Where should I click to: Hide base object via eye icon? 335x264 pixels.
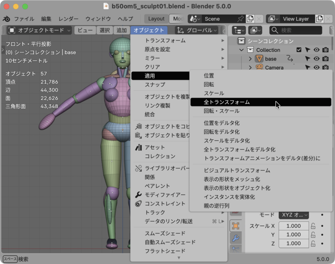click(316, 59)
